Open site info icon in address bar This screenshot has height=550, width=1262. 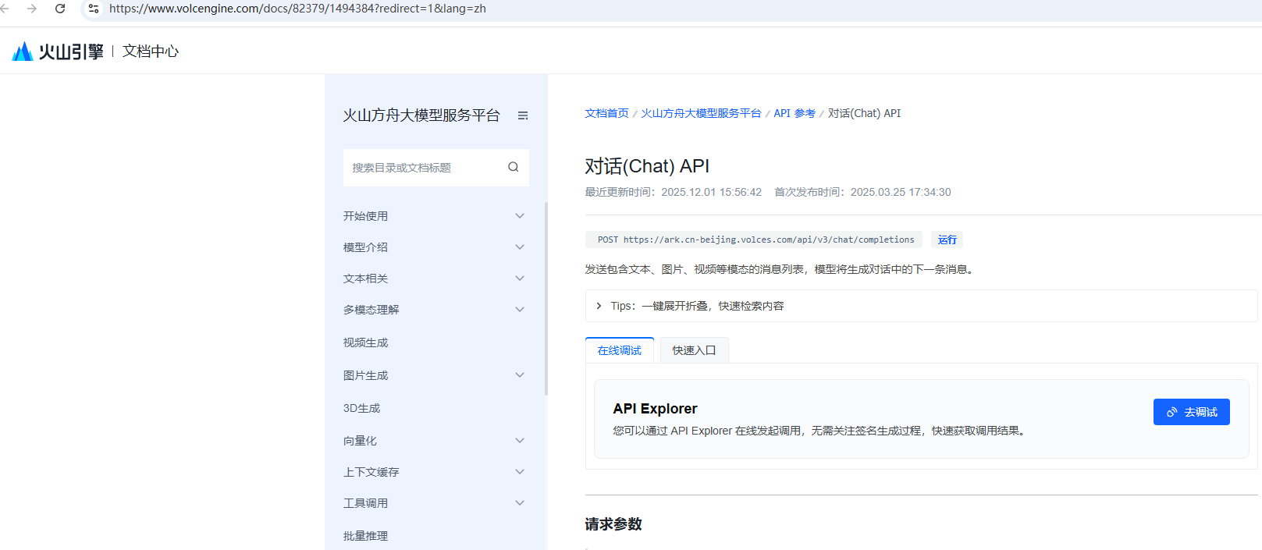[94, 9]
